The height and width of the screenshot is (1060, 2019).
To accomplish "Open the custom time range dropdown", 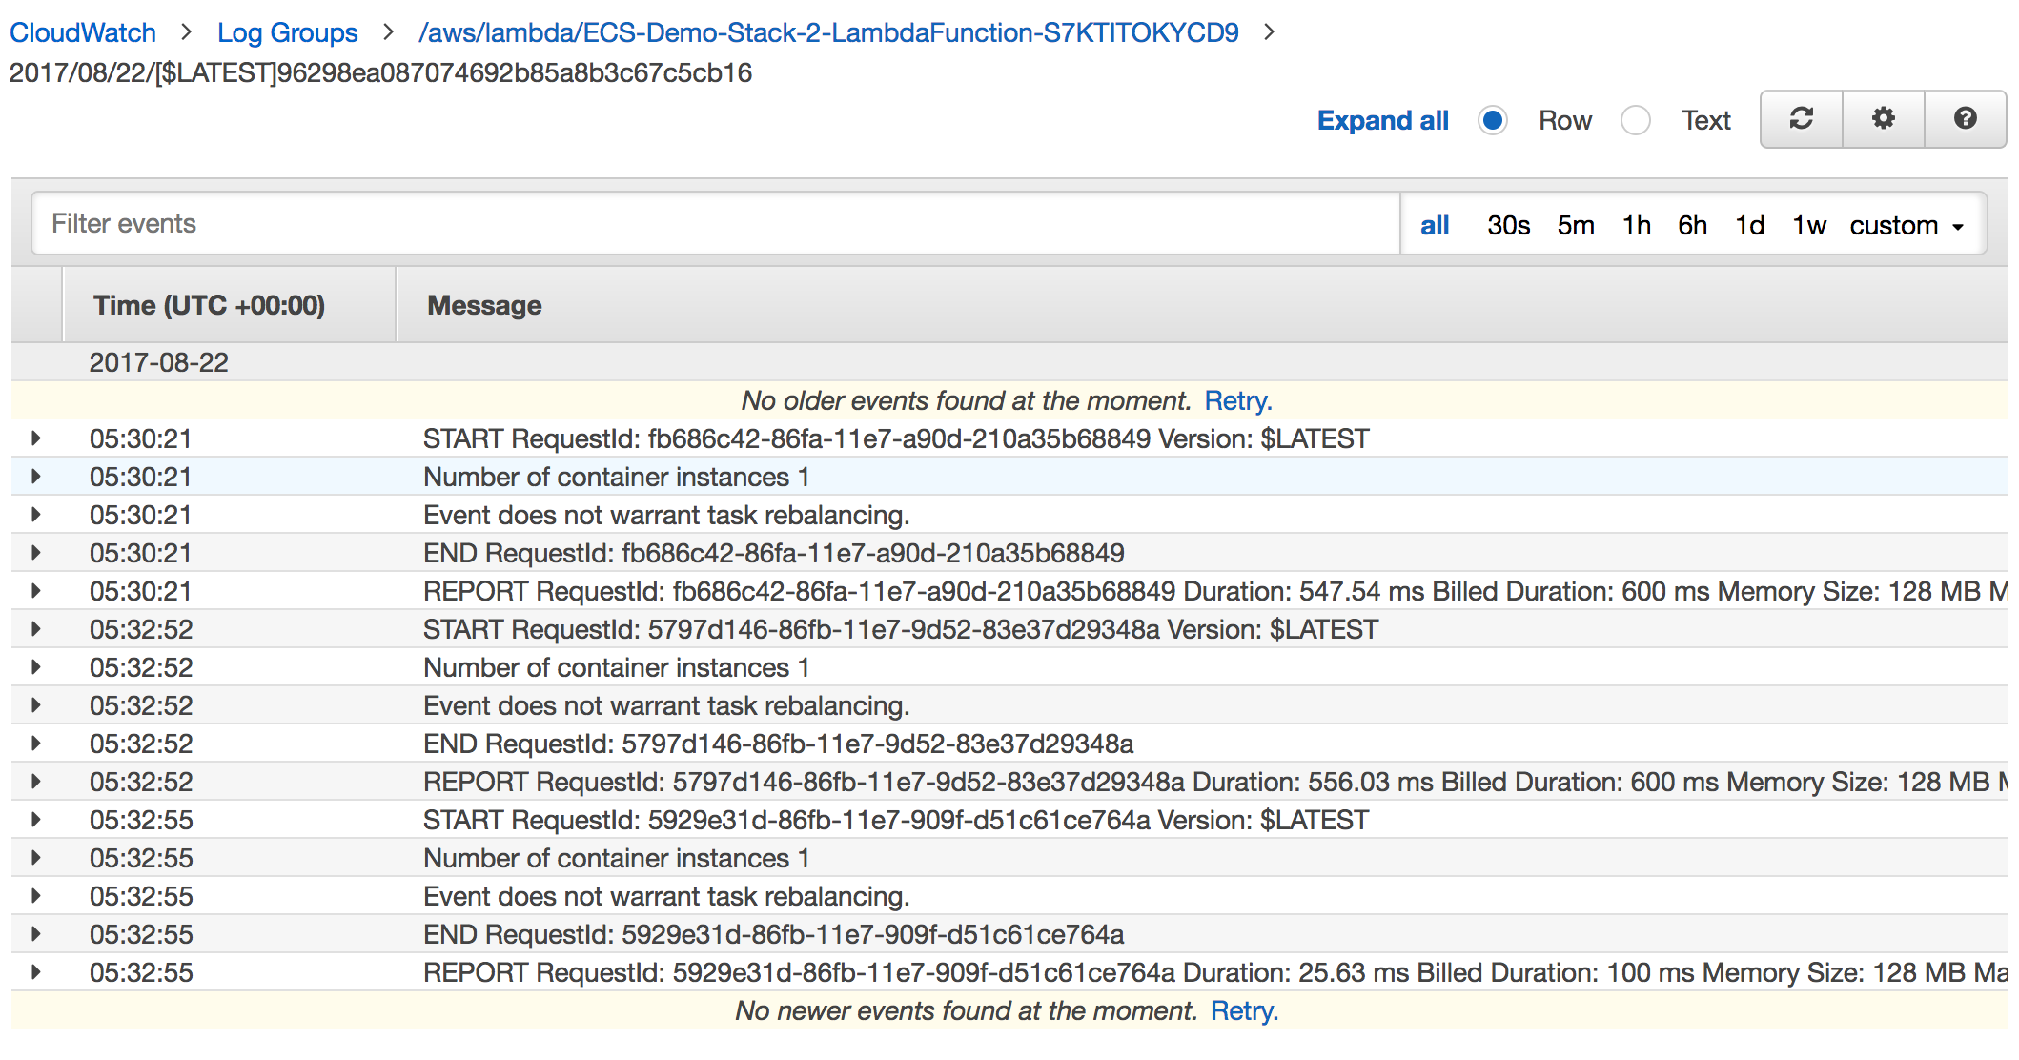I will (1907, 226).
